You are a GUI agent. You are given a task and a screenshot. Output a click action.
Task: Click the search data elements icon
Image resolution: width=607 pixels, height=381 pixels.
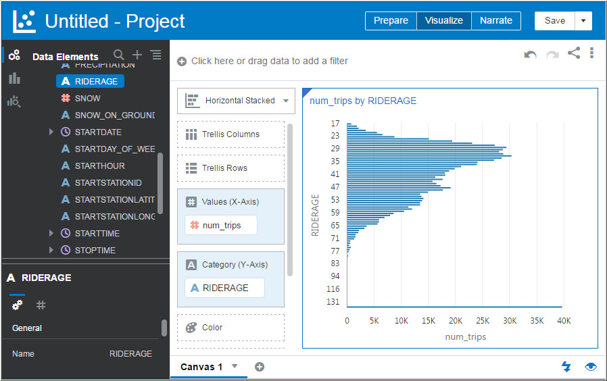(119, 55)
